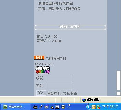Open the language bar help icon
Screen dimensions: 121x110
tap(63, 107)
